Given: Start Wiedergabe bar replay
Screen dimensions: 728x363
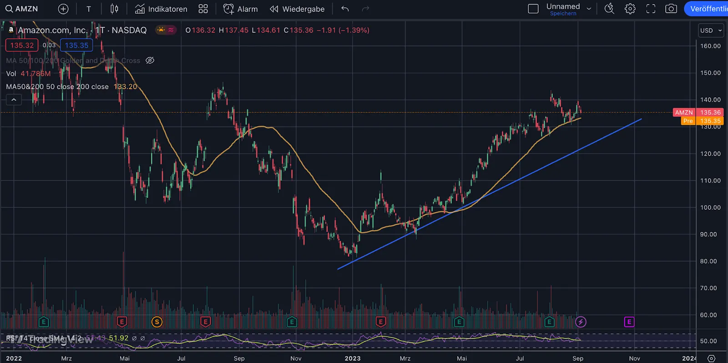Looking at the screenshot, I should (x=297, y=9).
